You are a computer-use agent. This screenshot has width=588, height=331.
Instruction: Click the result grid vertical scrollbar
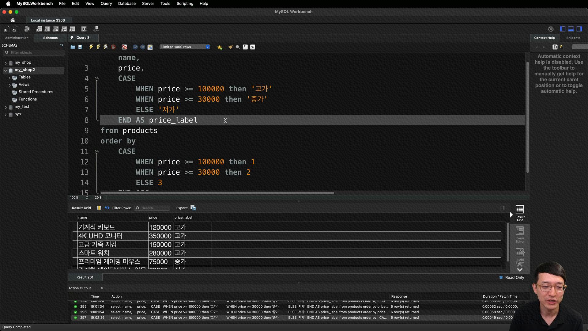point(508,242)
